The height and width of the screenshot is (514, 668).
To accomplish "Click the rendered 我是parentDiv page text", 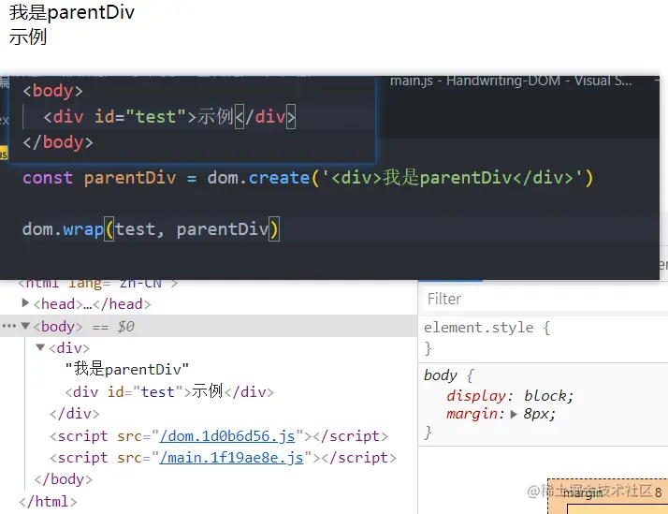I will tap(72, 12).
